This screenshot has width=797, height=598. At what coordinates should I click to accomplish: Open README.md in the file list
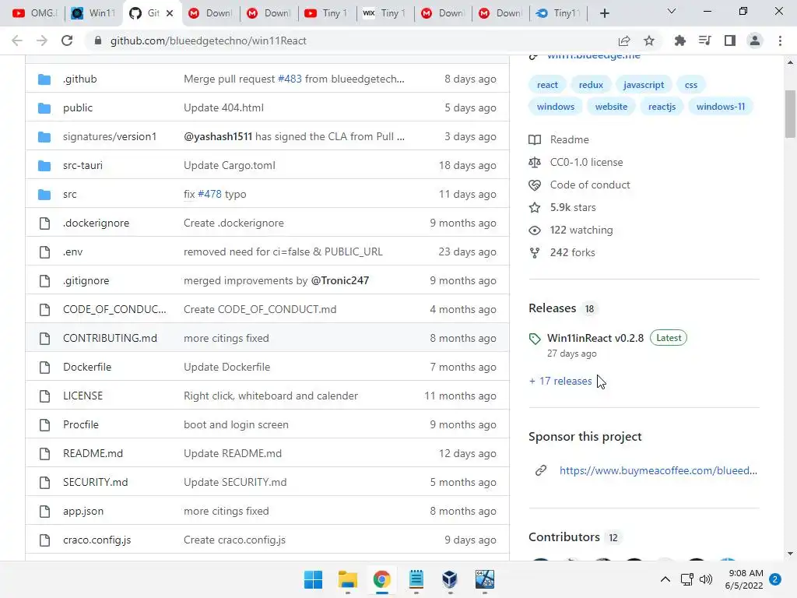(x=93, y=454)
